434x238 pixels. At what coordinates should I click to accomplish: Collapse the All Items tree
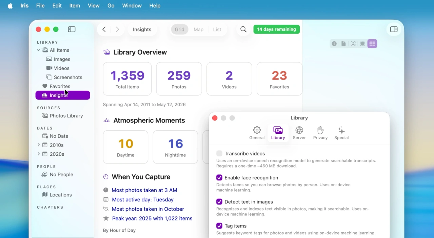click(x=38, y=50)
